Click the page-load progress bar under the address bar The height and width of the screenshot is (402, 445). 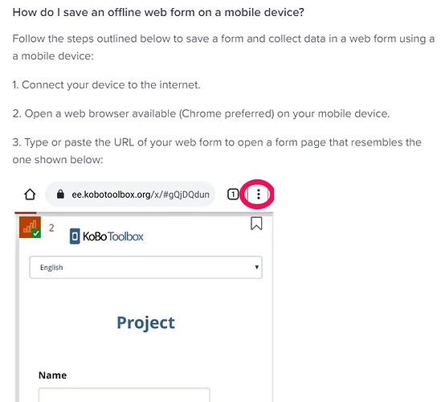144,212
